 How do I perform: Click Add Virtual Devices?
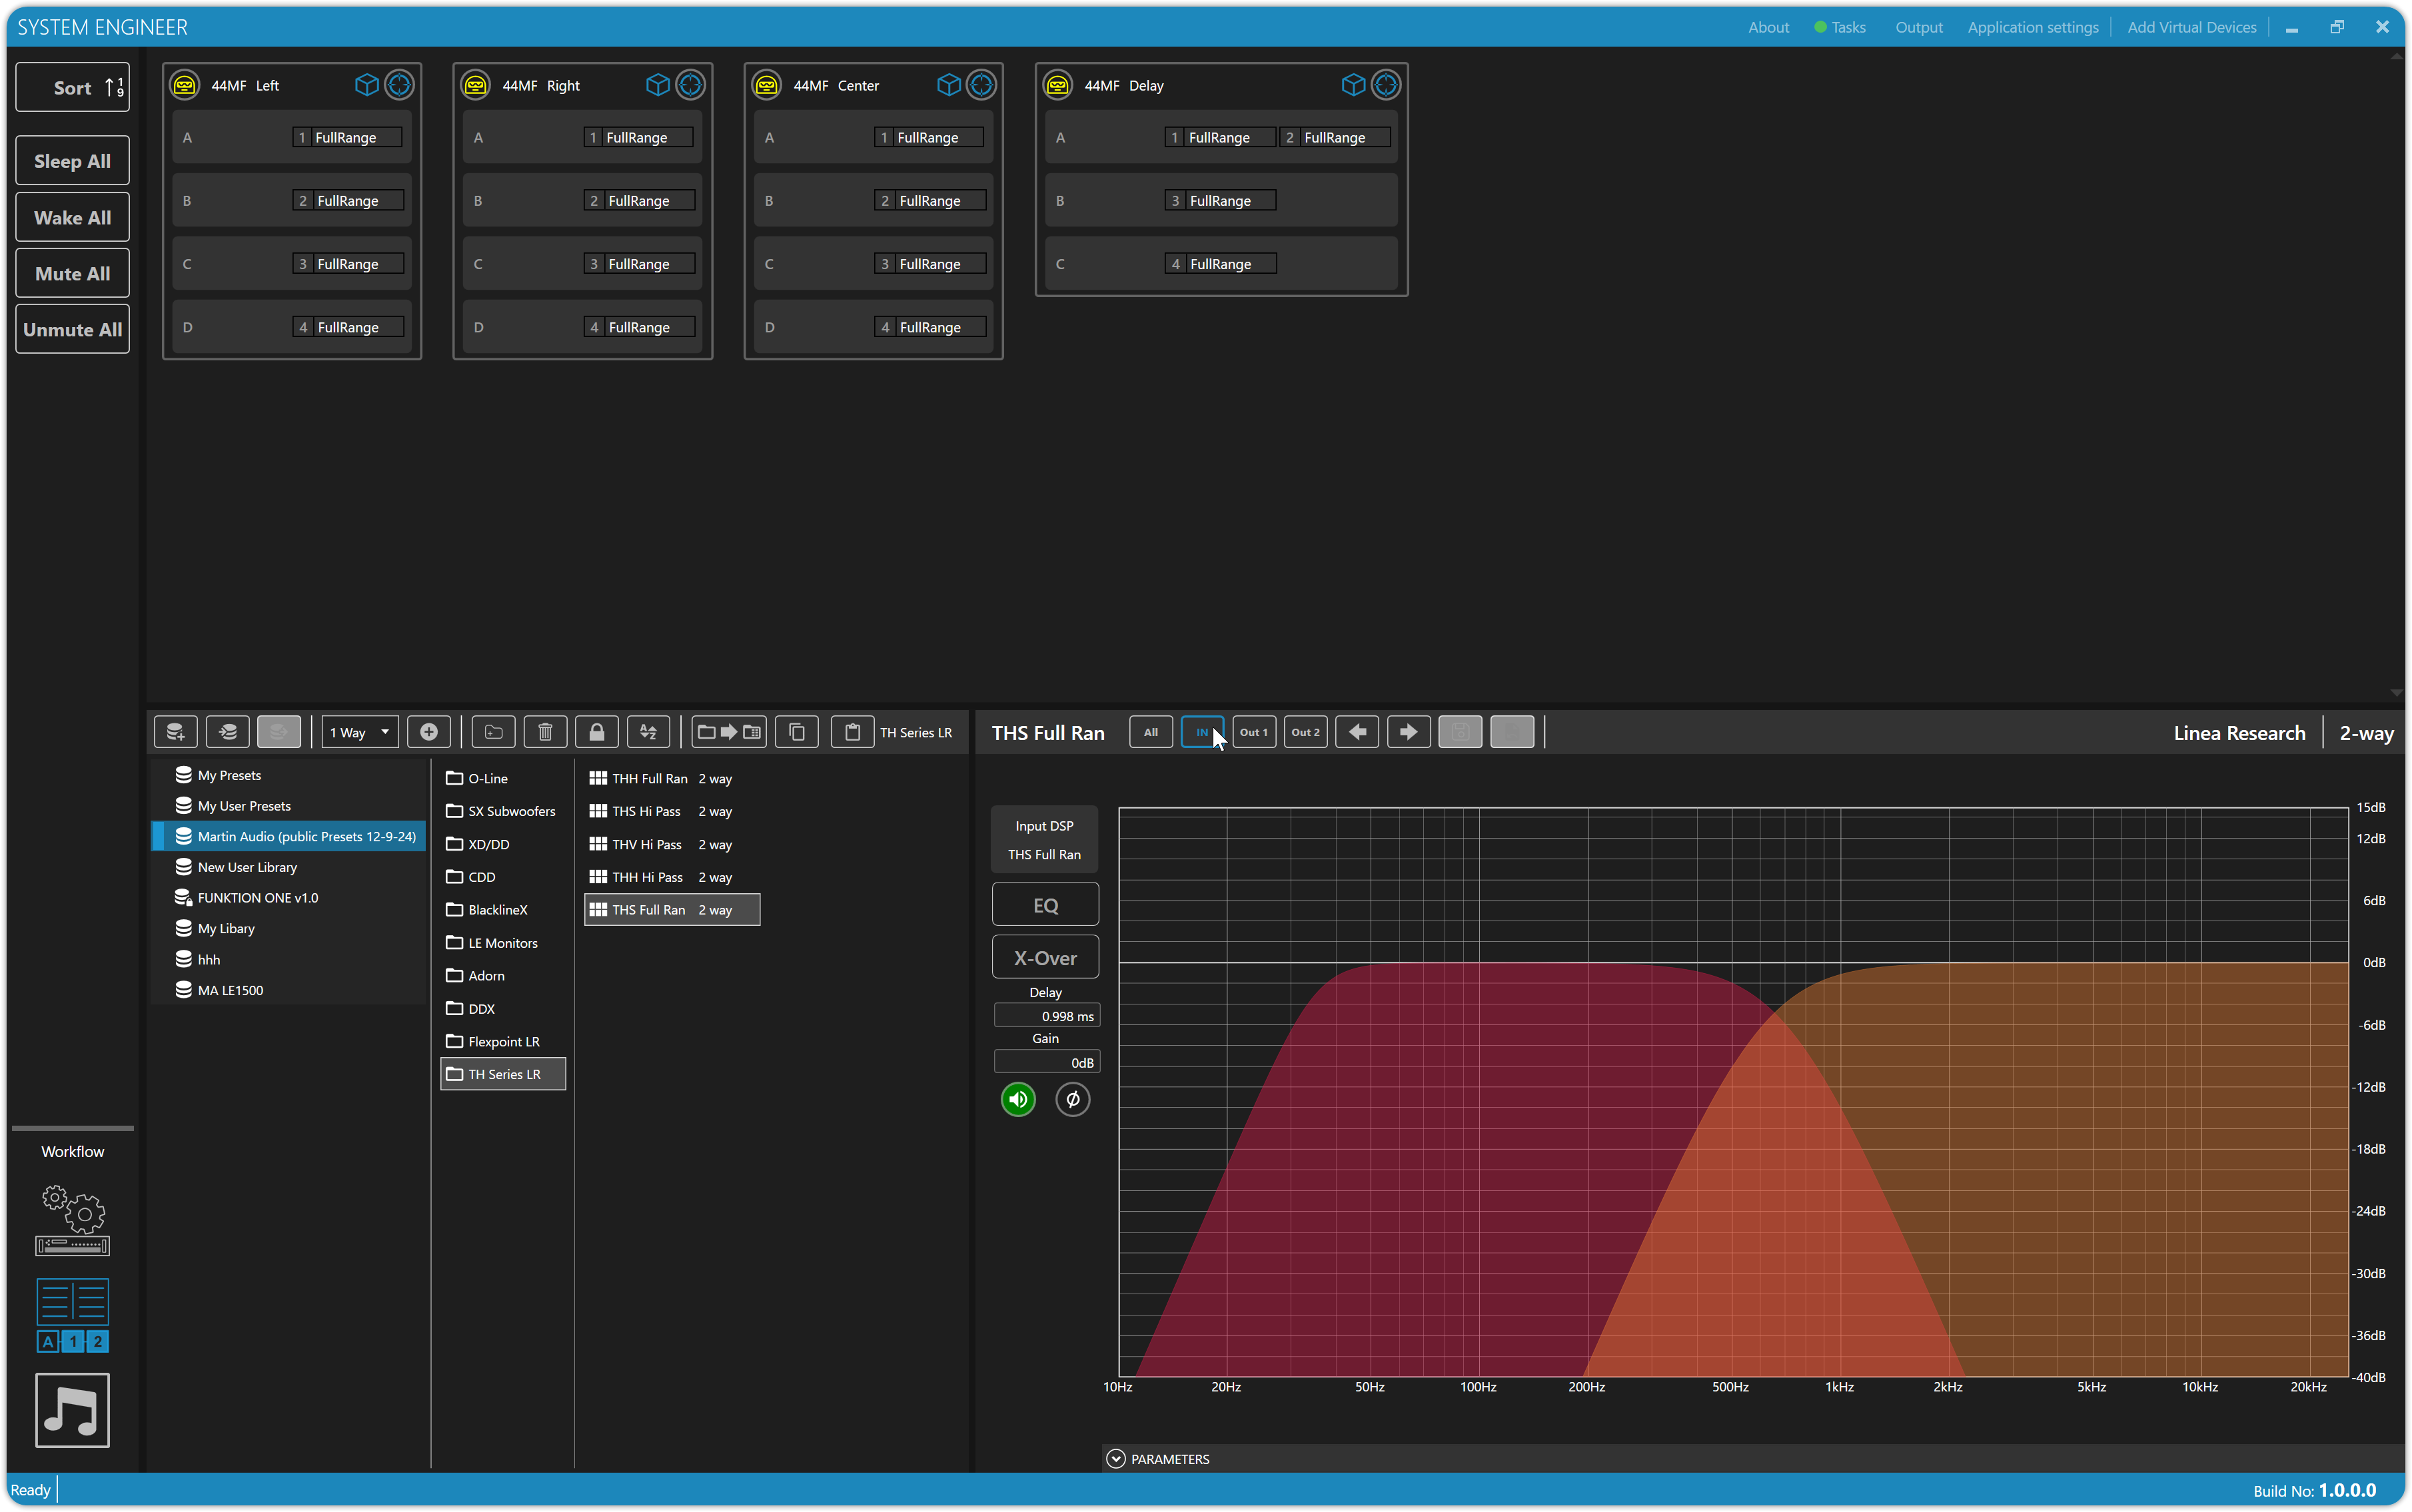[x=2192, y=27]
